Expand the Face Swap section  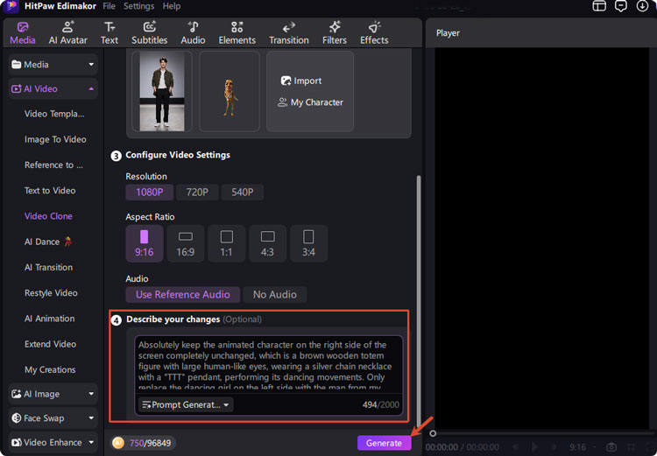click(x=53, y=418)
